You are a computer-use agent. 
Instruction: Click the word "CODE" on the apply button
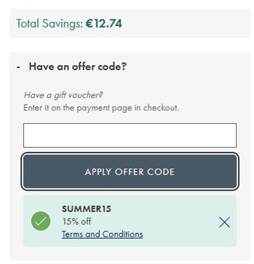(161, 172)
